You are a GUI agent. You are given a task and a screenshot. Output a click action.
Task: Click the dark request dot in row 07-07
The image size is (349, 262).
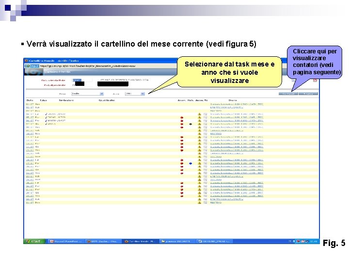point(190,124)
